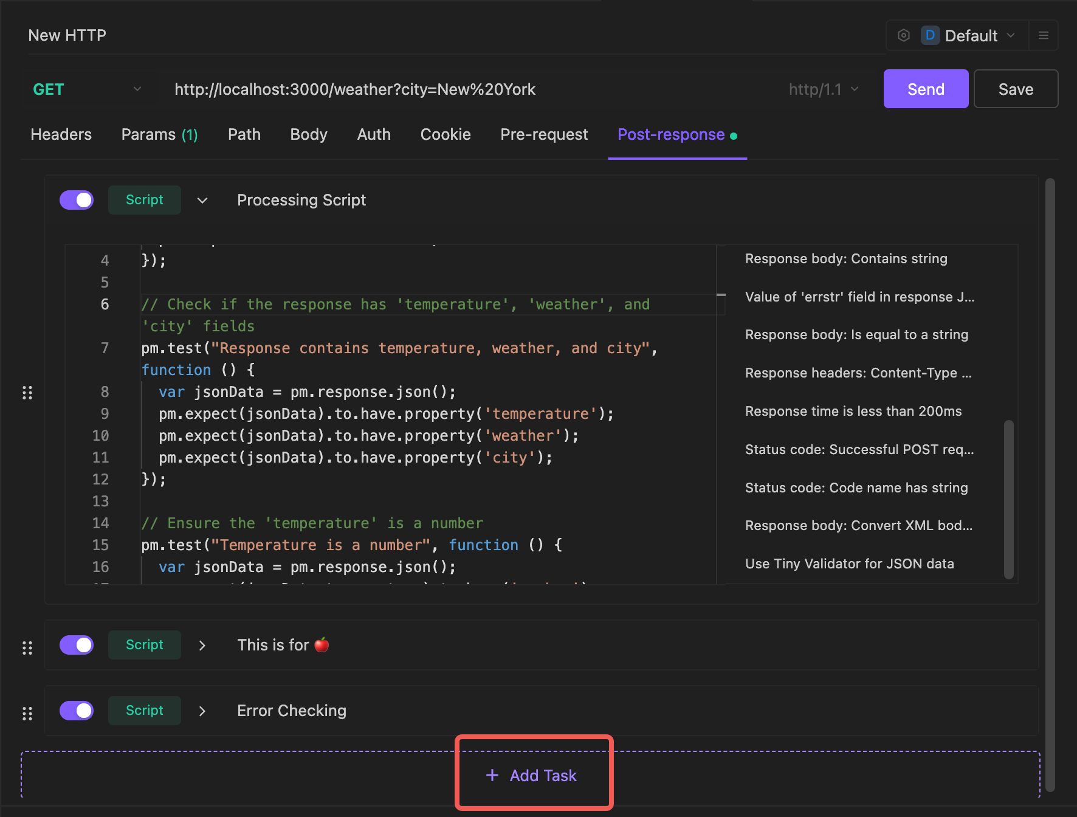Expand the 'This is for' script task
This screenshot has width=1077, height=817.
pyautogui.click(x=202, y=646)
